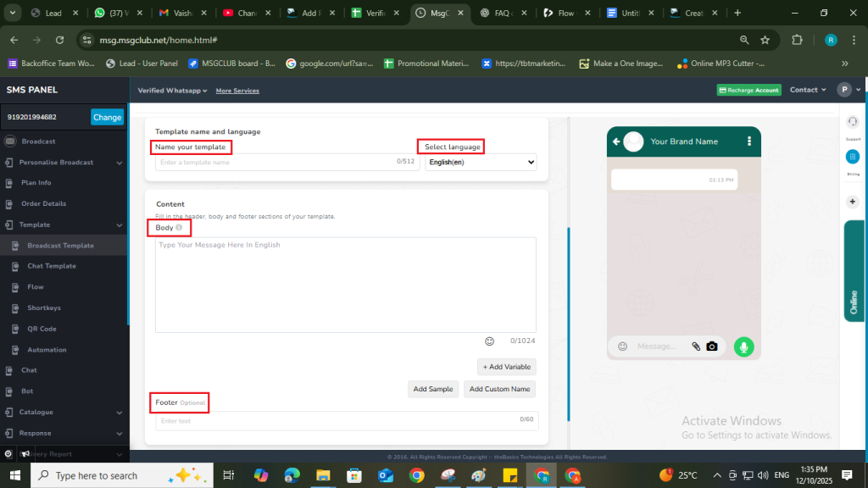Click the template name input field
Screen dimensions: 868x488
point(275,162)
